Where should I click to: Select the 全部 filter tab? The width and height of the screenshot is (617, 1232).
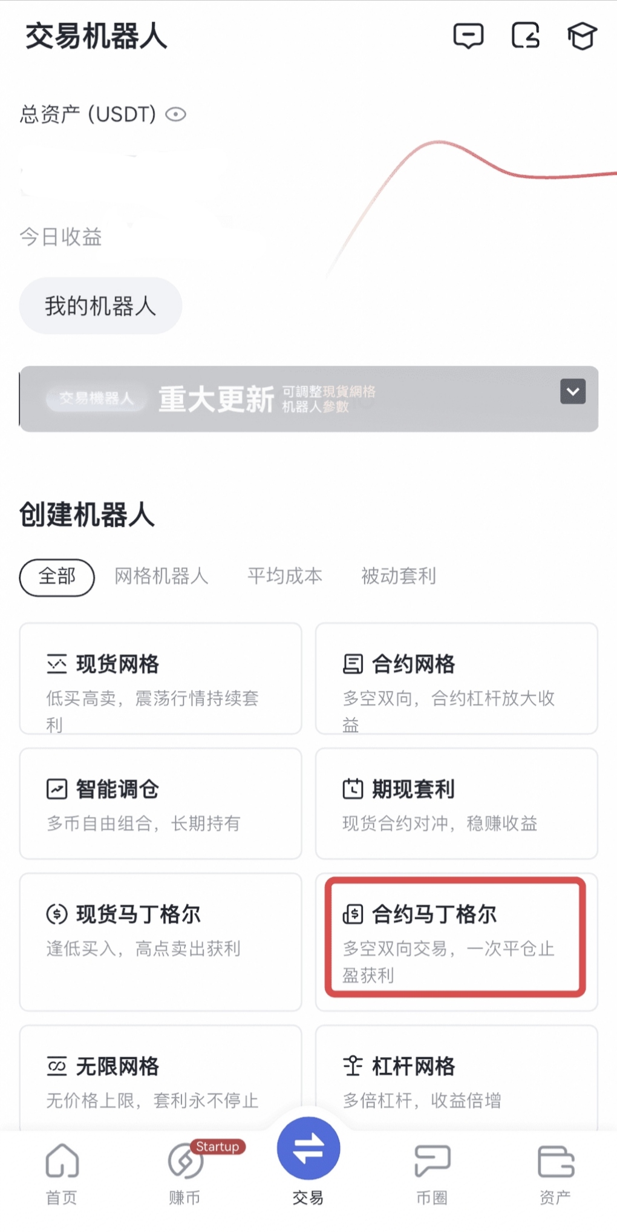coord(57,577)
